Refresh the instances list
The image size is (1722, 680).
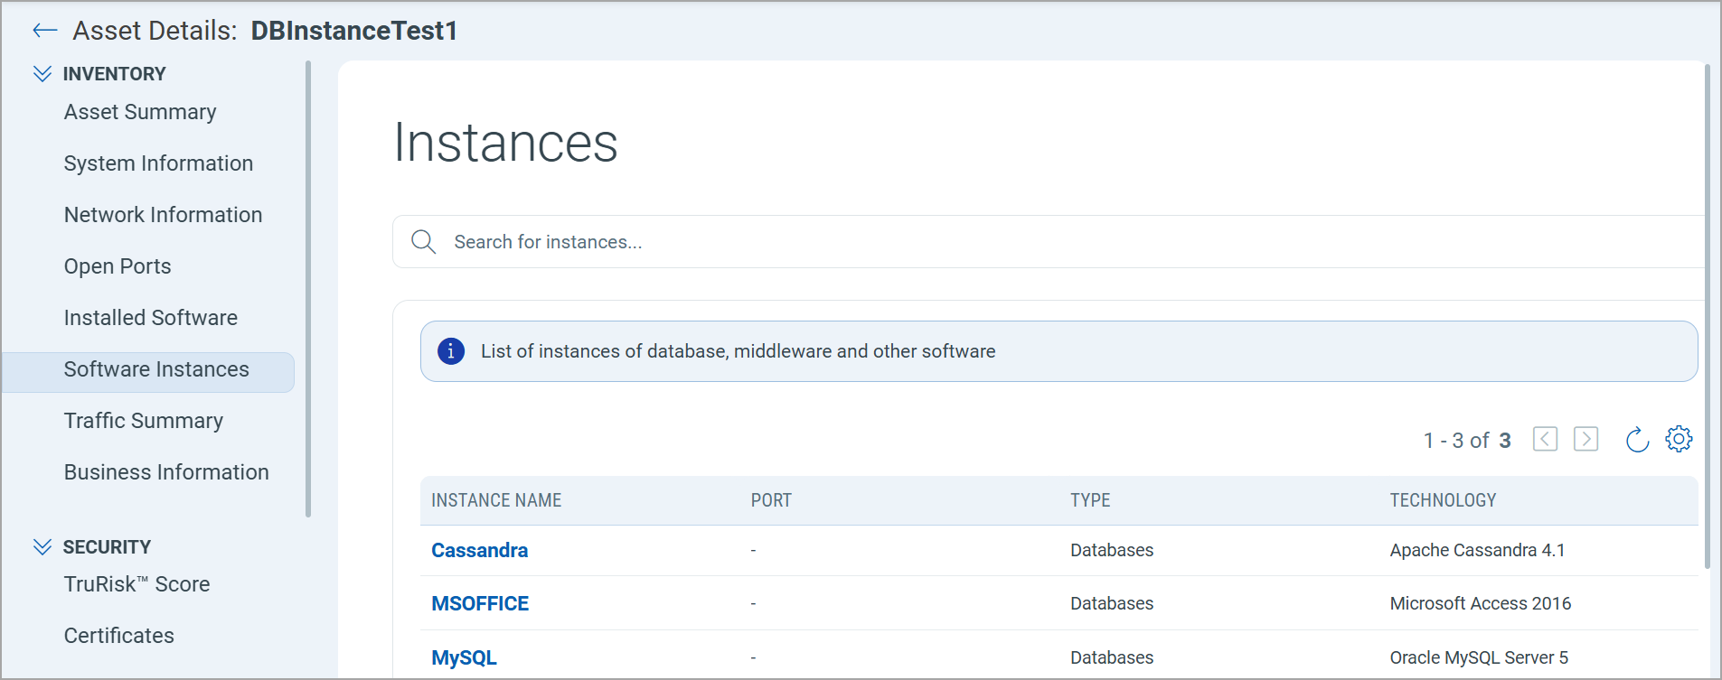1637,440
